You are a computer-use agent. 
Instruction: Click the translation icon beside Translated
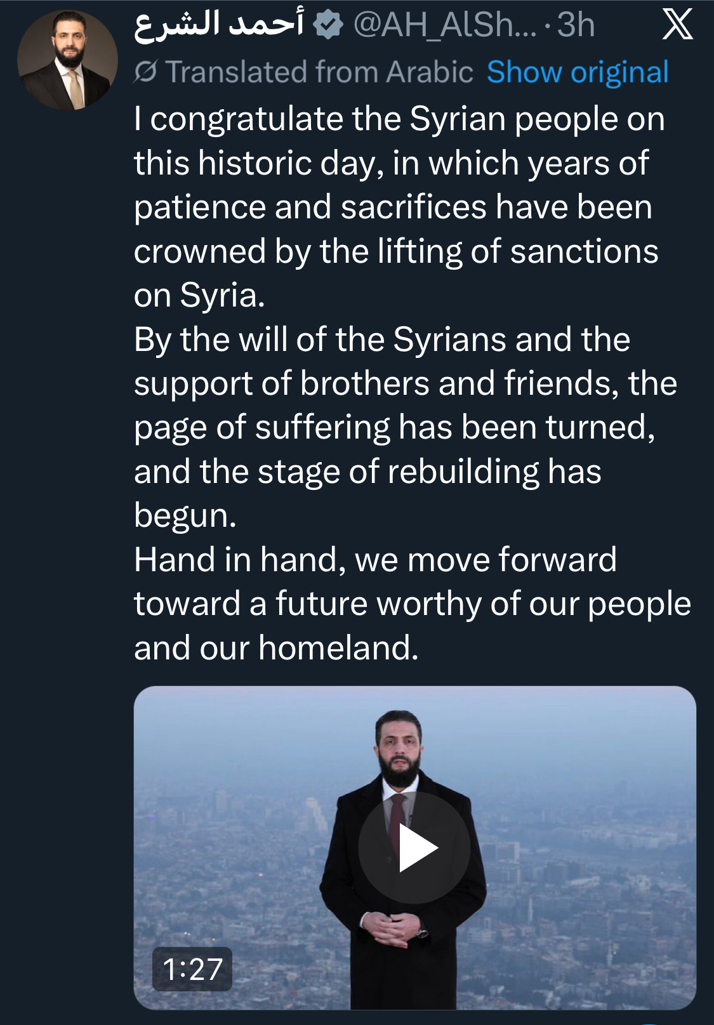(145, 72)
